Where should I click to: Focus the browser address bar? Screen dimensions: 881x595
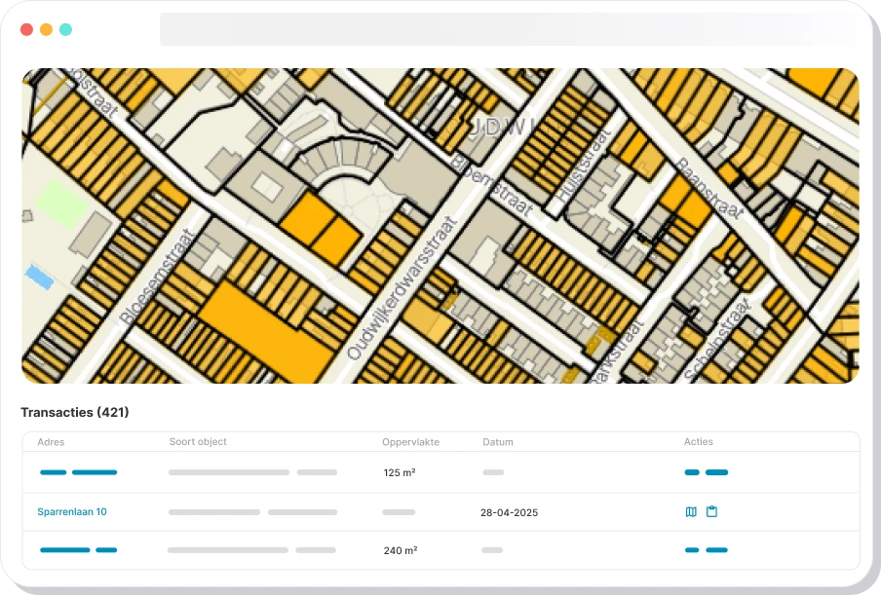(507, 29)
